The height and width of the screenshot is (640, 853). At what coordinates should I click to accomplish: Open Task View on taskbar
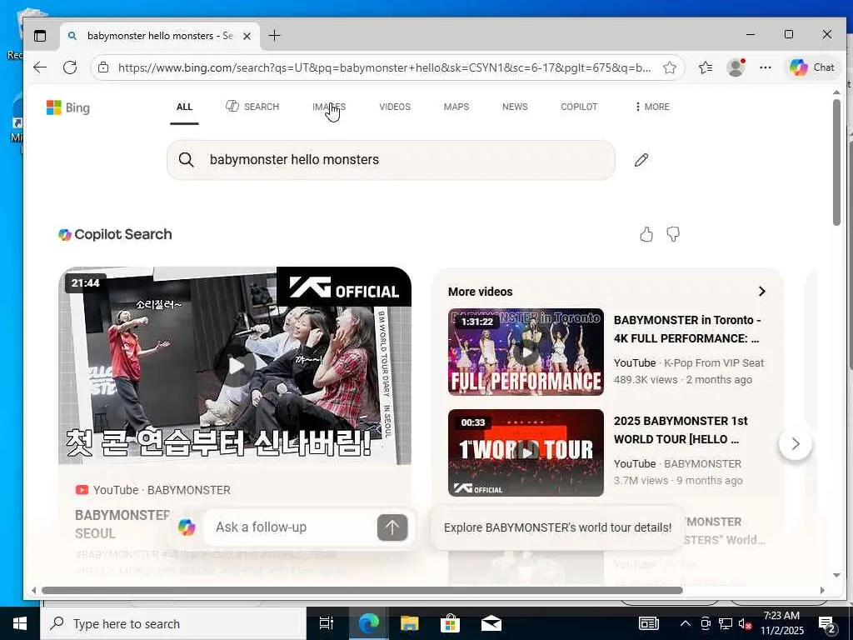point(327,623)
